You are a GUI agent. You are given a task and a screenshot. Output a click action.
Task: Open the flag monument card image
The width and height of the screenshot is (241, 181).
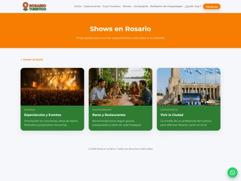click(x=189, y=87)
